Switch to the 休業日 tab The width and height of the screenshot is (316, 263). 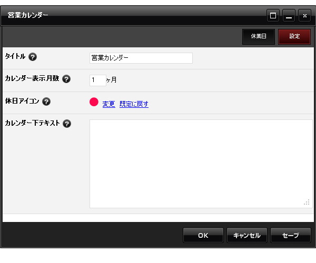pyautogui.click(x=259, y=37)
